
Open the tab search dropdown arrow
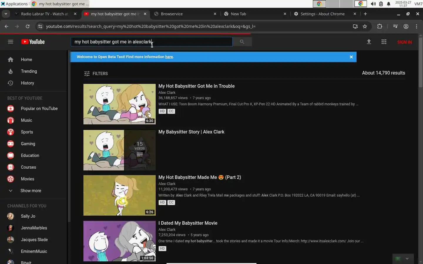(x=6, y=14)
